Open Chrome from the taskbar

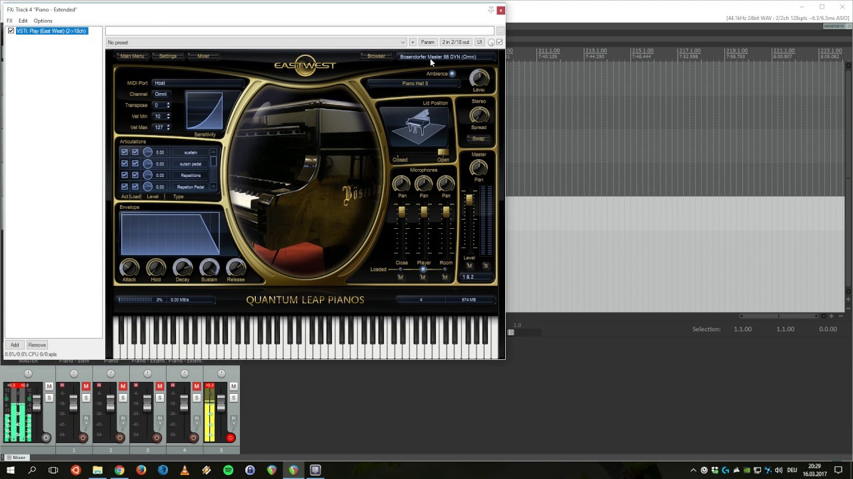tap(119, 470)
